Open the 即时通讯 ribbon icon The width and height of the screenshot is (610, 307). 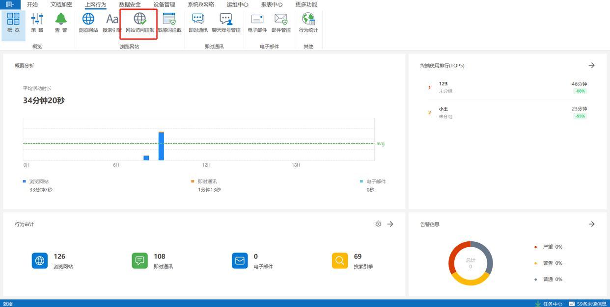(198, 23)
